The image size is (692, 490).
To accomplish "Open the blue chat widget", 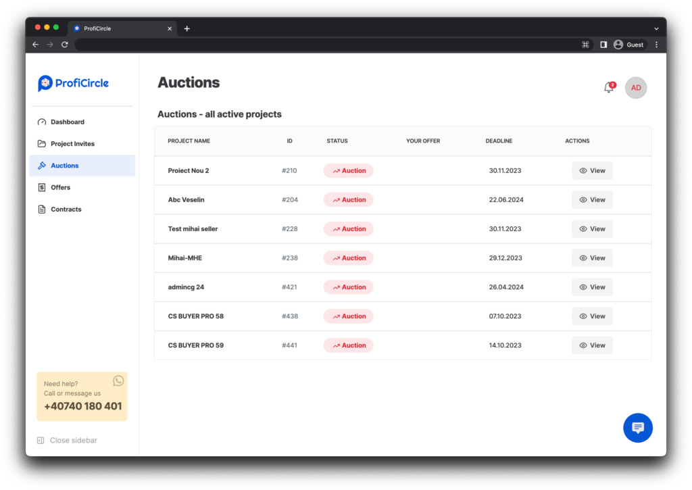I will (638, 427).
